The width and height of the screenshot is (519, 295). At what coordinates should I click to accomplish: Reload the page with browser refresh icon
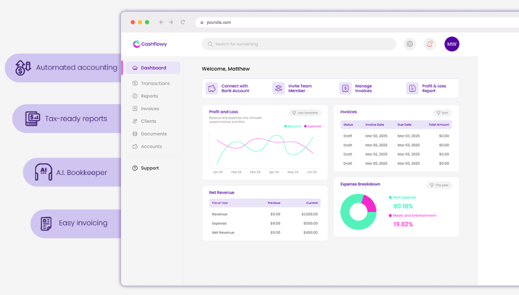[183, 22]
